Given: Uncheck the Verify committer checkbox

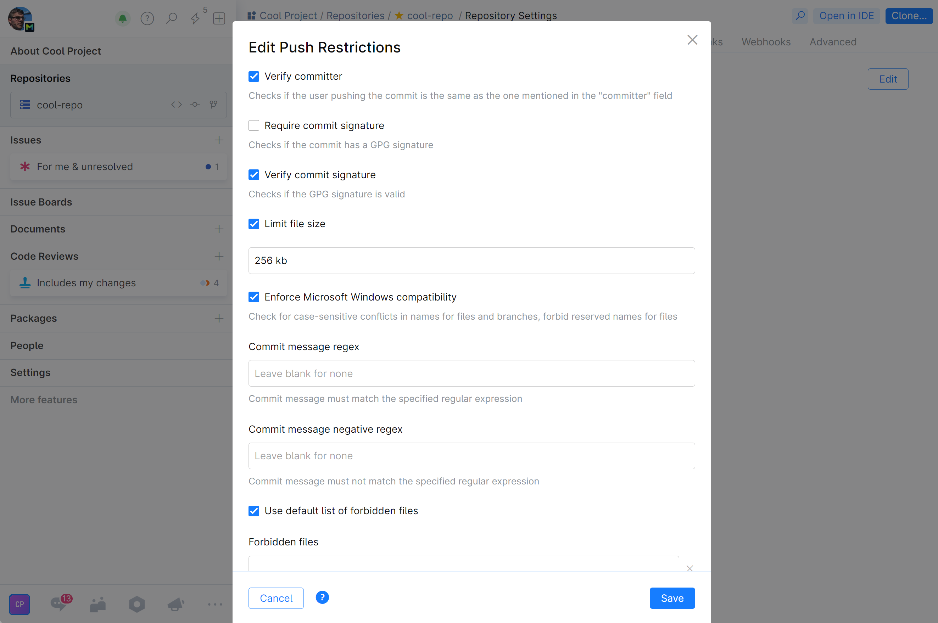Looking at the screenshot, I should click(x=253, y=76).
